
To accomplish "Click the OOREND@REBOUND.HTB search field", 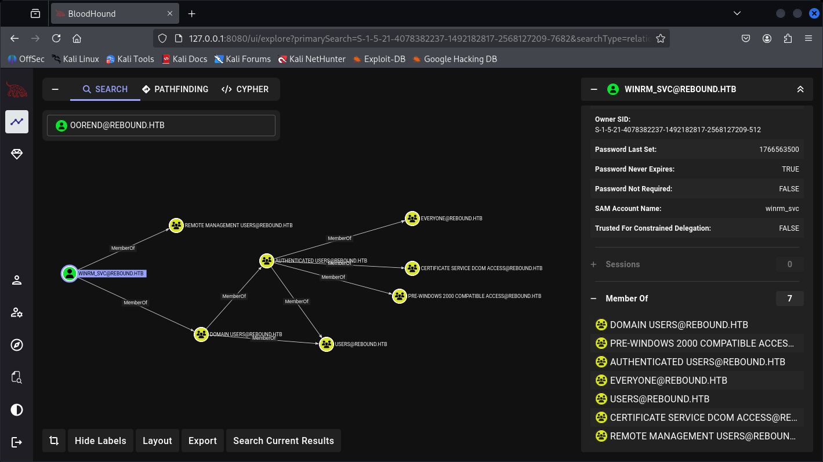I will [161, 125].
